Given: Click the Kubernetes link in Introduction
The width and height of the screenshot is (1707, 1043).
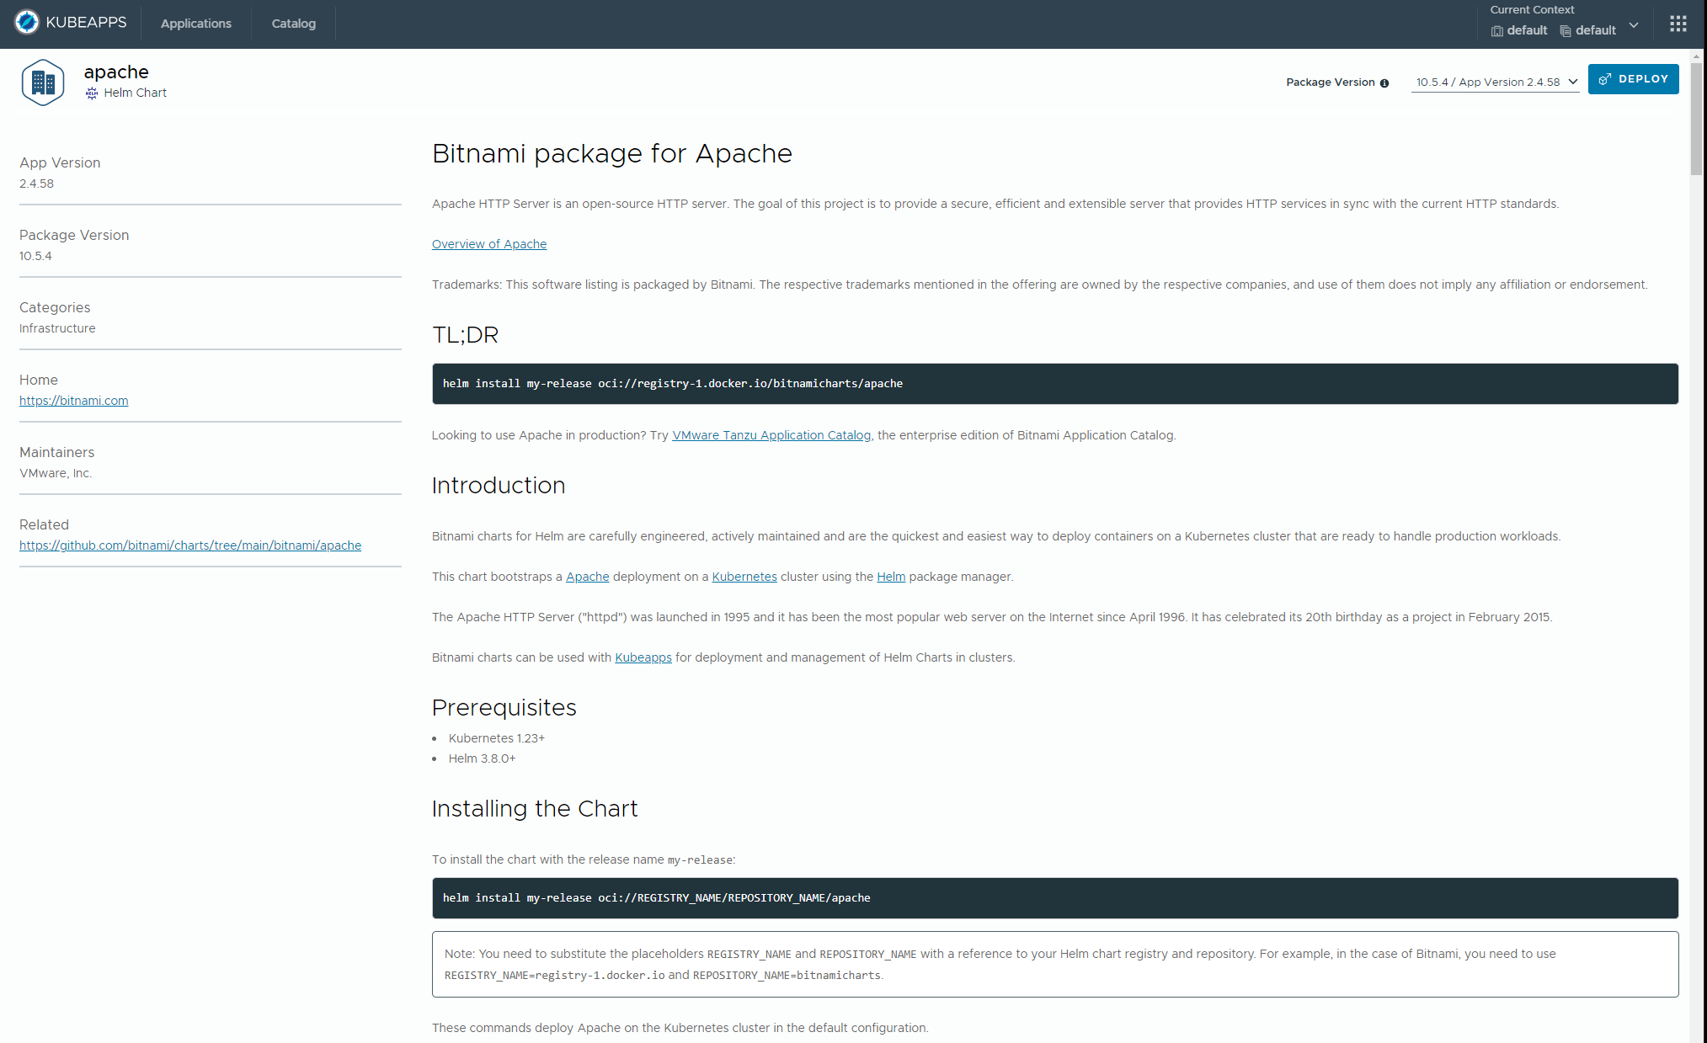Looking at the screenshot, I should pyautogui.click(x=744, y=577).
